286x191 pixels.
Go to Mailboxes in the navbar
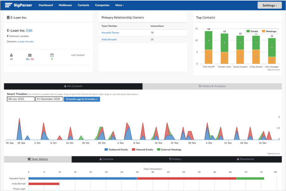coord(65,5)
